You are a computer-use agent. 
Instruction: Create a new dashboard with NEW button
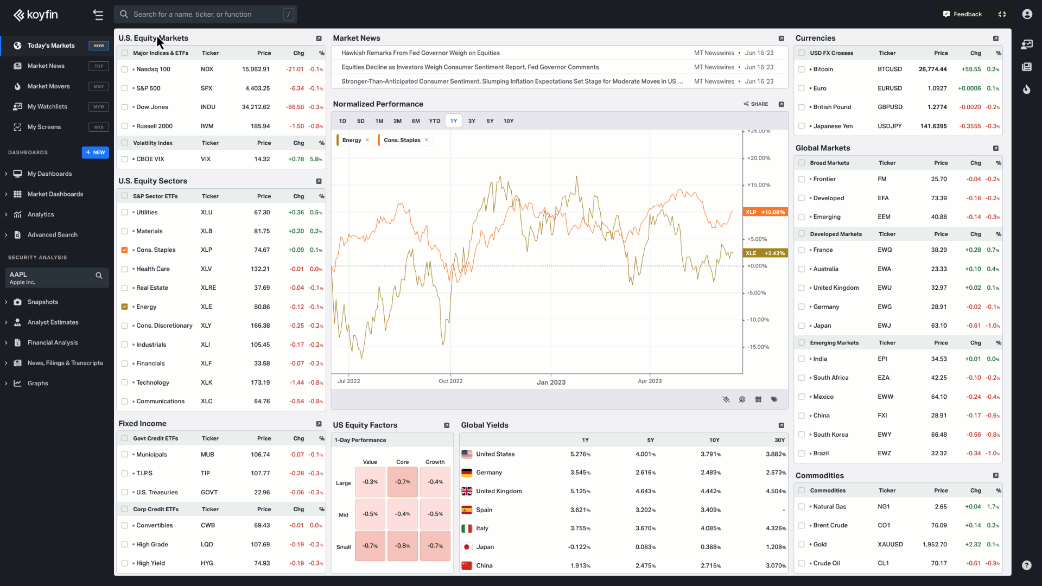pyautogui.click(x=96, y=152)
